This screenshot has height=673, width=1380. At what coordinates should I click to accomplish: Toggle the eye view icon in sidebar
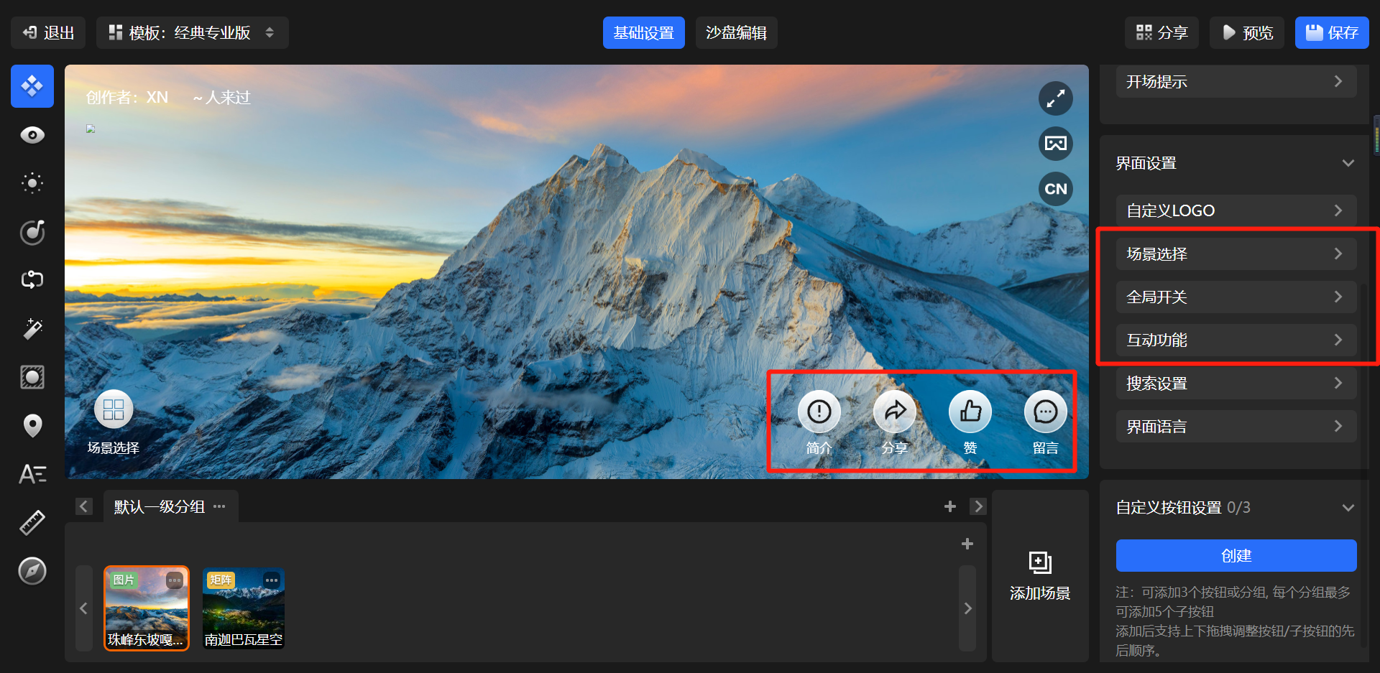[x=32, y=135]
